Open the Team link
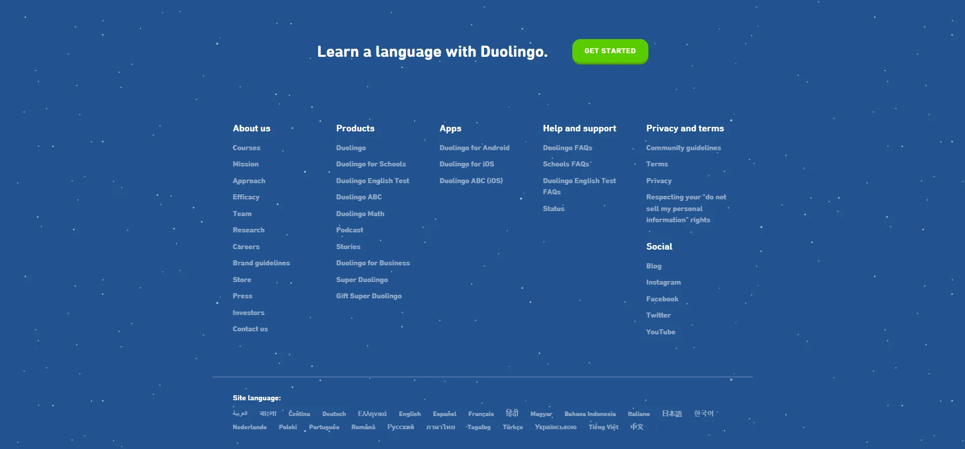965x449 pixels. (x=242, y=214)
